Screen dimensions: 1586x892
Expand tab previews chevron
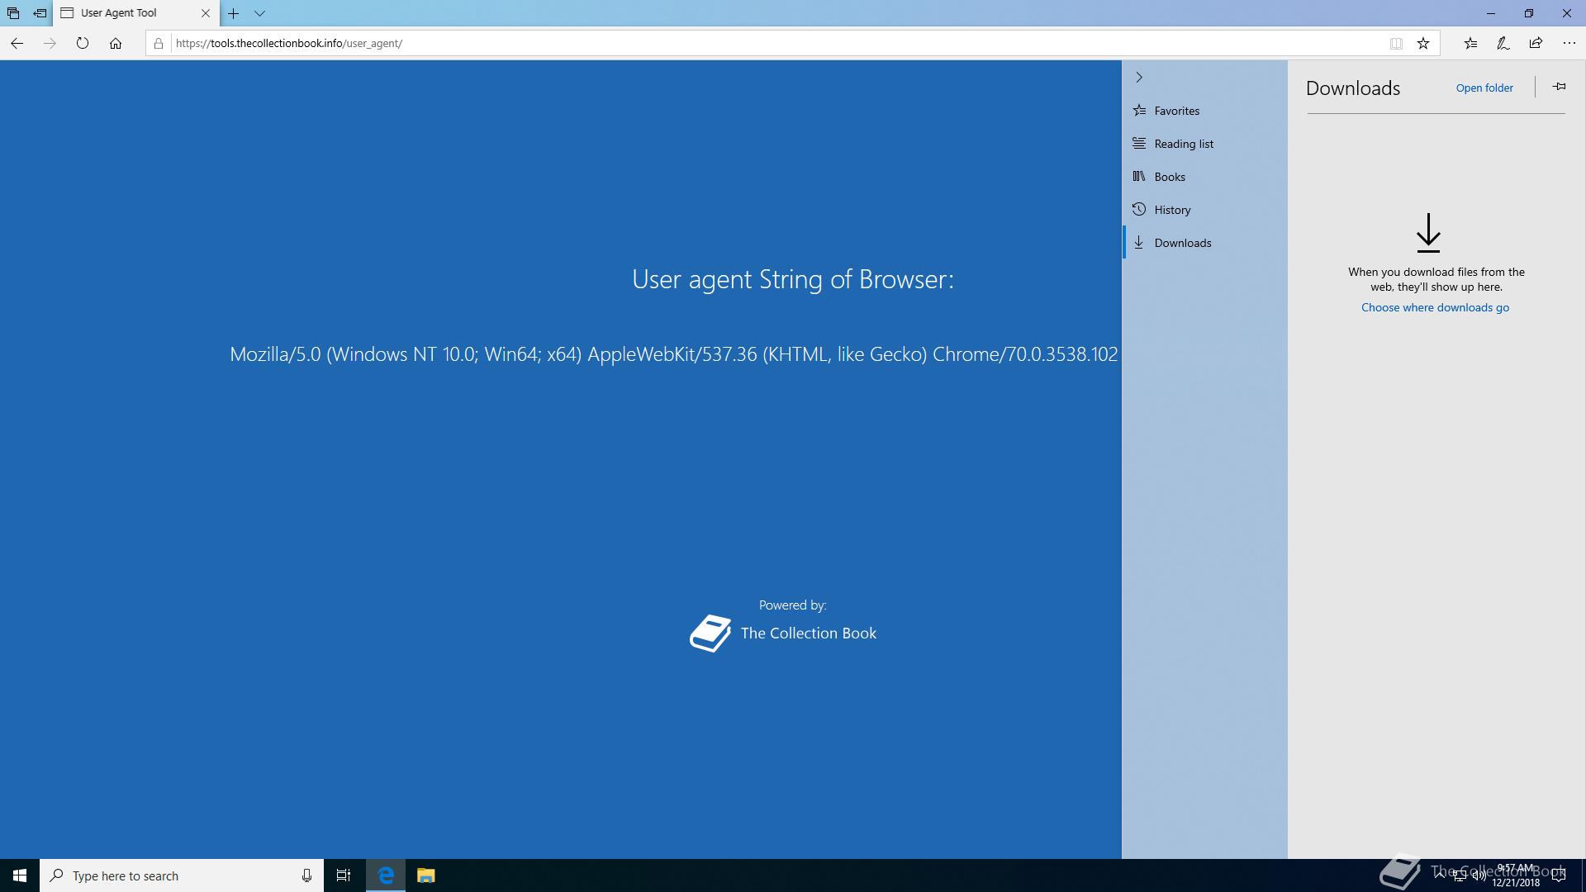[259, 13]
